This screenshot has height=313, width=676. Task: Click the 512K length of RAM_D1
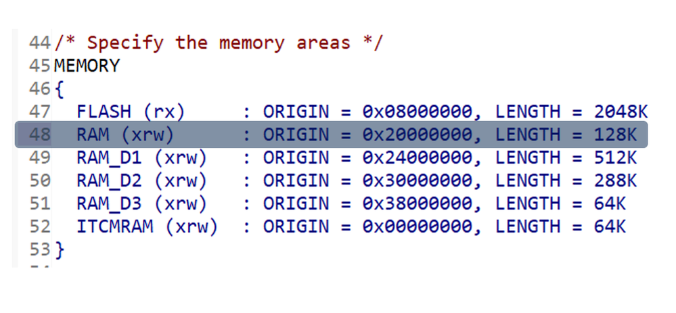[615, 158]
